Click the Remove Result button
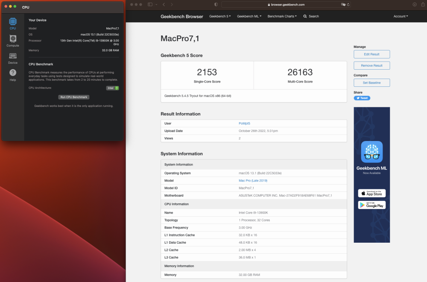This screenshot has height=282, width=427. (372, 65)
